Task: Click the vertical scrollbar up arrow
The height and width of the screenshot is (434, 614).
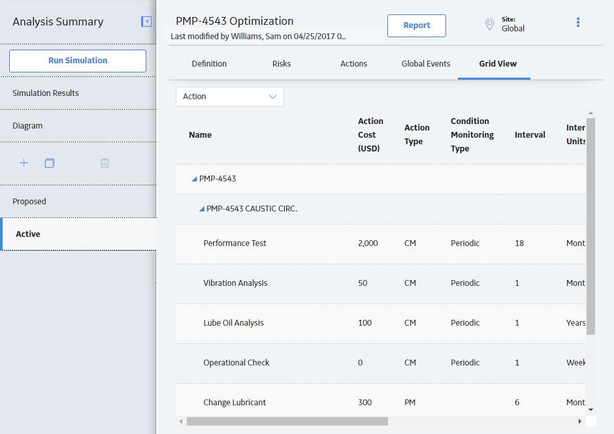Action: (x=591, y=113)
